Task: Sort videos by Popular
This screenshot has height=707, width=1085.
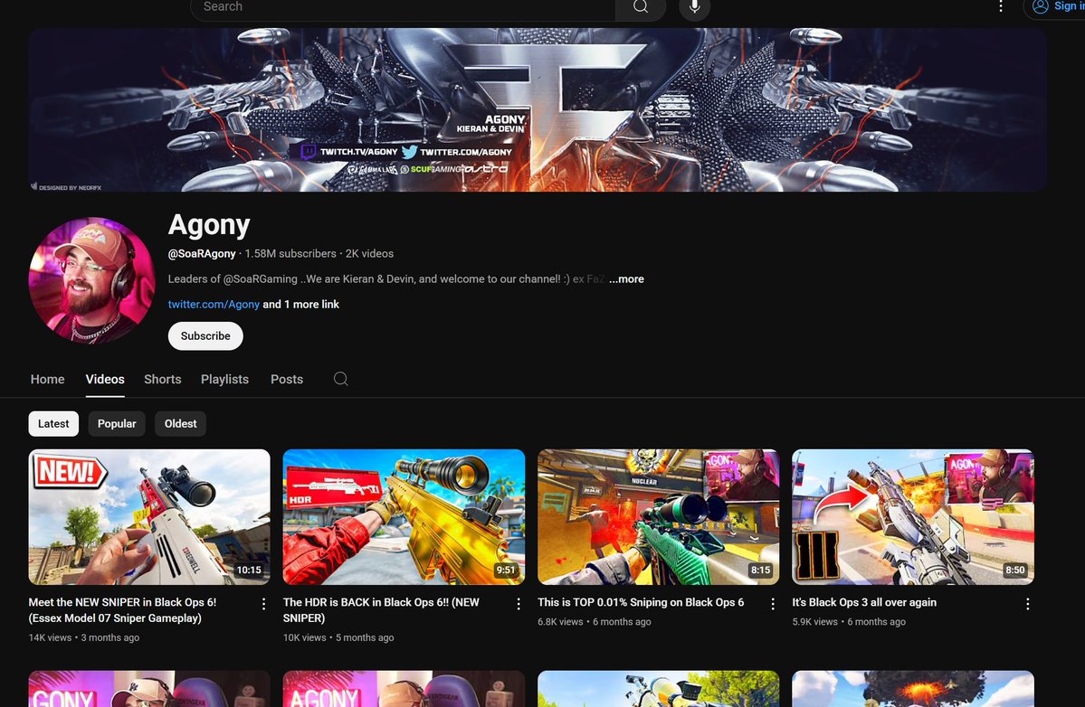Action: click(117, 424)
